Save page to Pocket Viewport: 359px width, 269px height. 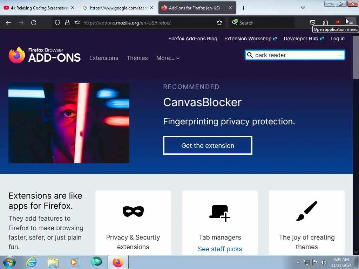pos(312,22)
